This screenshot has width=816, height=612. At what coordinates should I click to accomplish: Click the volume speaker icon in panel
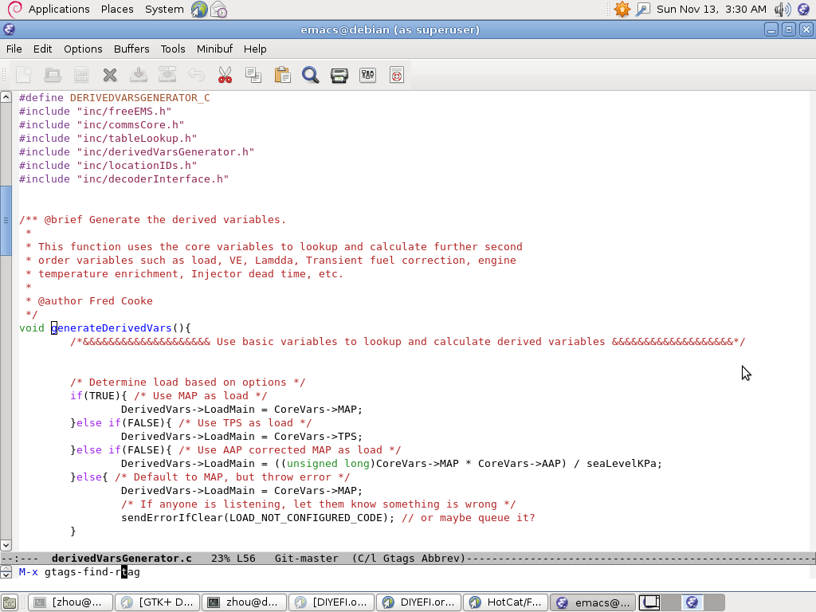pyautogui.click(x=782, y=9)
